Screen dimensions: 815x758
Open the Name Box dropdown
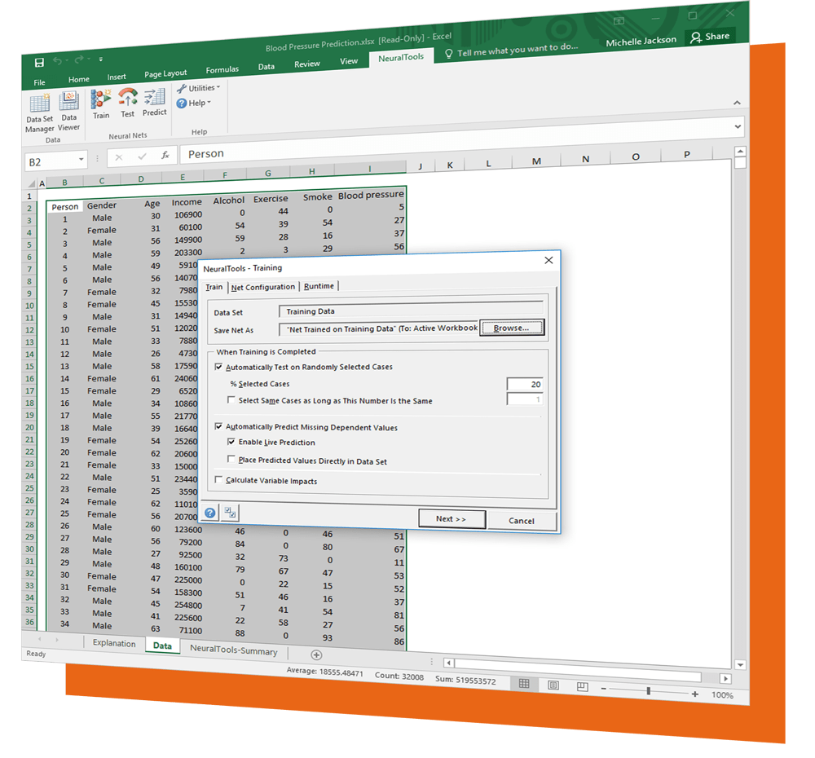(81, 159)
